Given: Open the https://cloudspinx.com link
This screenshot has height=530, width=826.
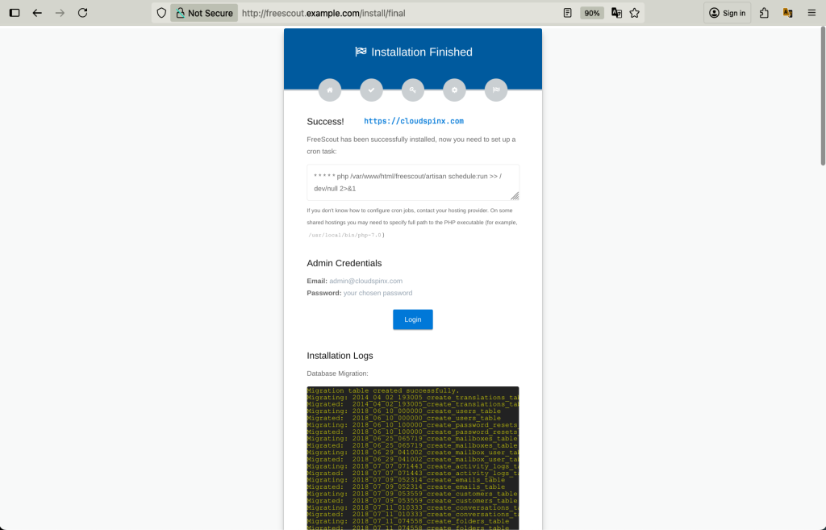Looking at the screenshot, I should click(x=413, y=120).
